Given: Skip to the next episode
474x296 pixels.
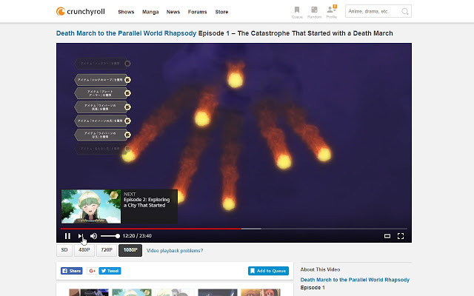Looking at the screenshot, I should [x=81, y=236].
